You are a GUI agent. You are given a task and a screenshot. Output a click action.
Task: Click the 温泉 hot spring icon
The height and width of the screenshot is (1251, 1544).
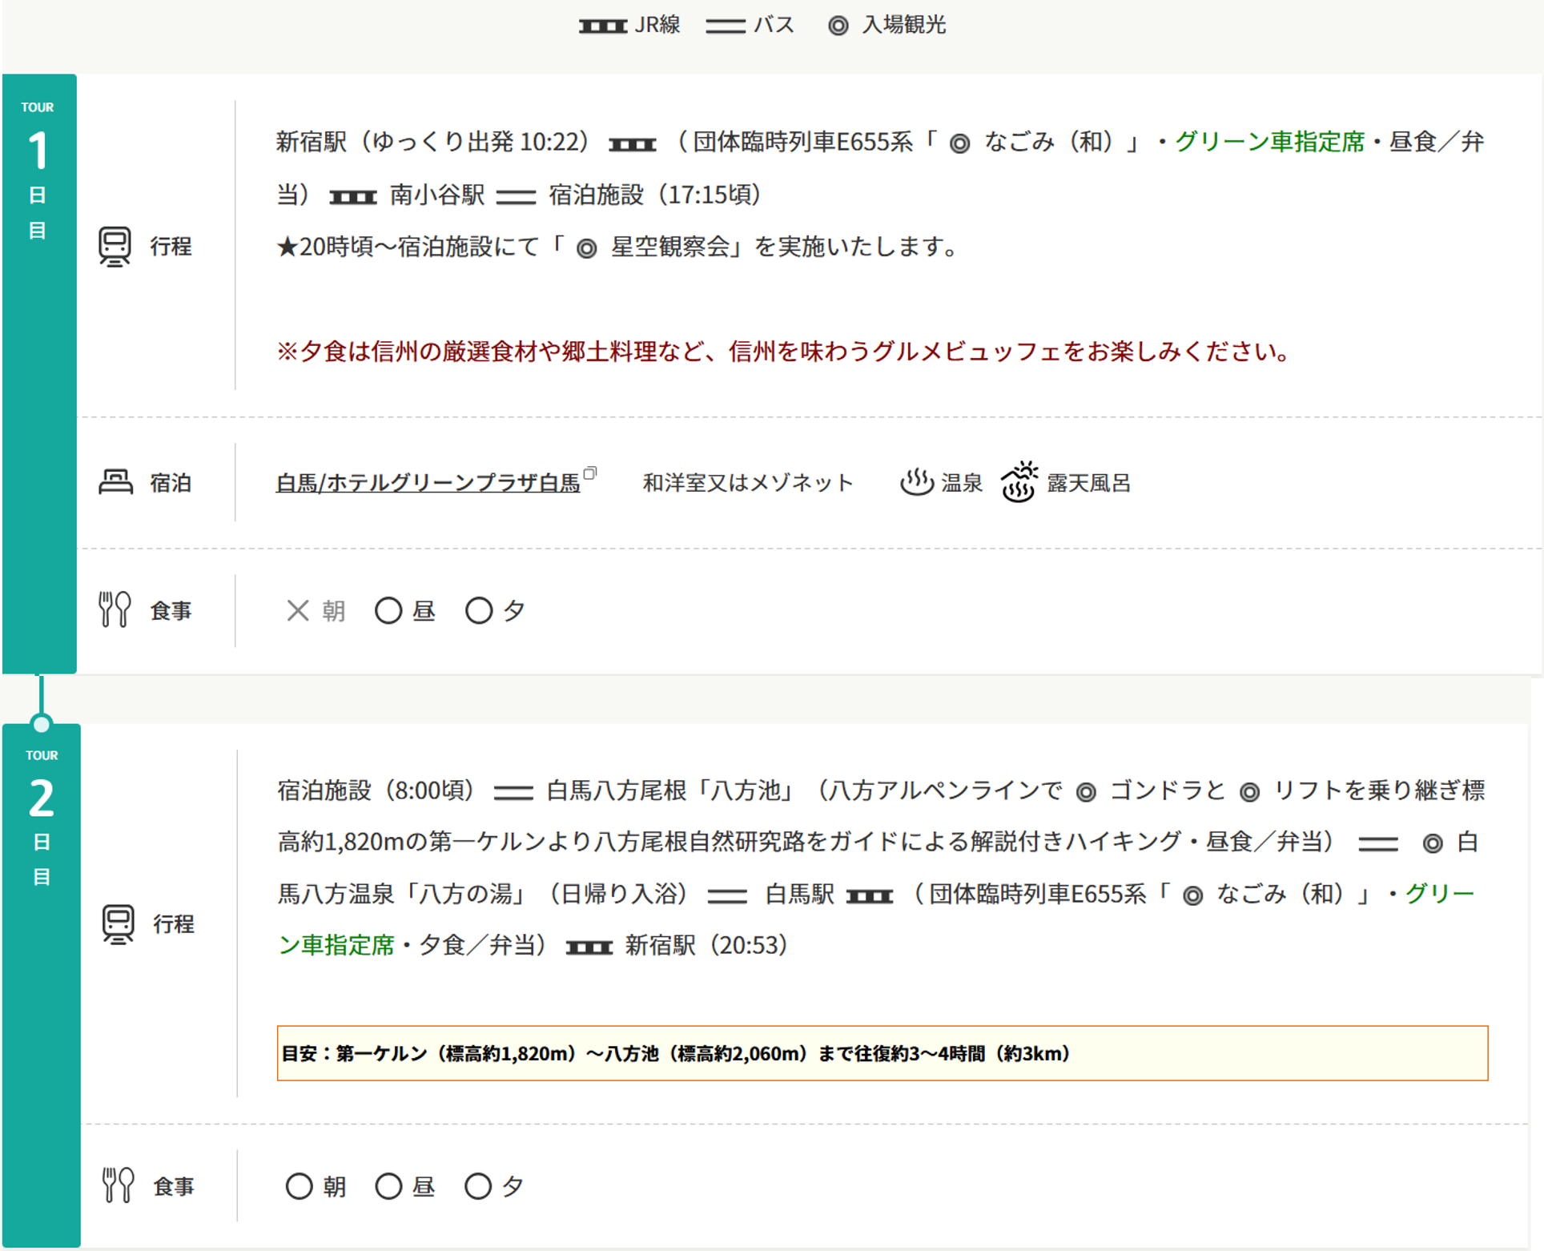917,482
